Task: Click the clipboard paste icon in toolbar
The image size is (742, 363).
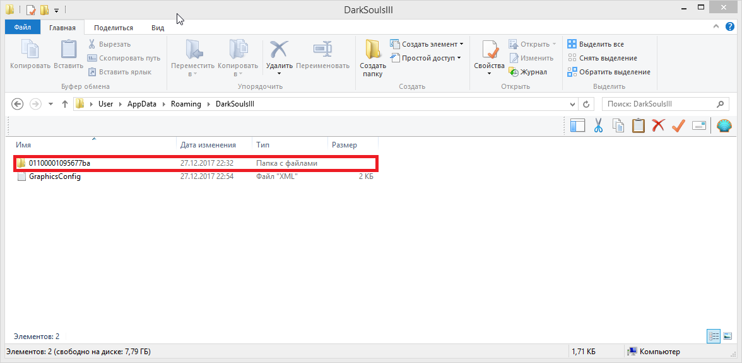Action: tap(639, 125)
